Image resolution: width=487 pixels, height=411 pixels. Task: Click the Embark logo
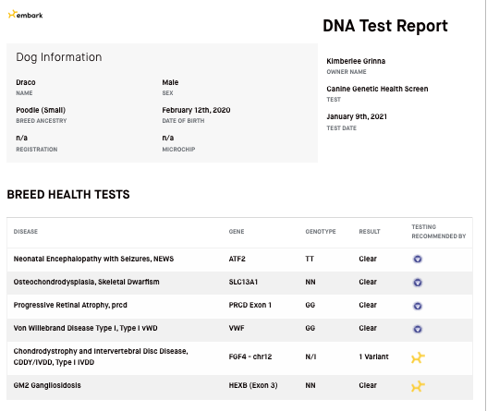26,15
